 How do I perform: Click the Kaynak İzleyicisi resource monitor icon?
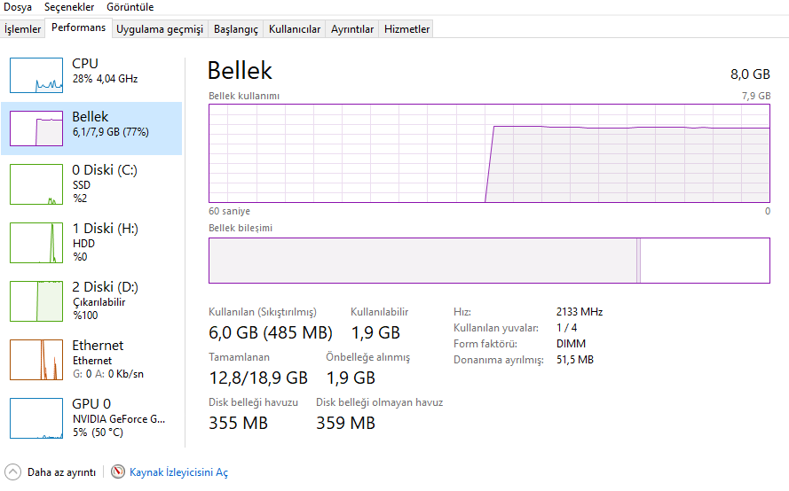(118, 472)
